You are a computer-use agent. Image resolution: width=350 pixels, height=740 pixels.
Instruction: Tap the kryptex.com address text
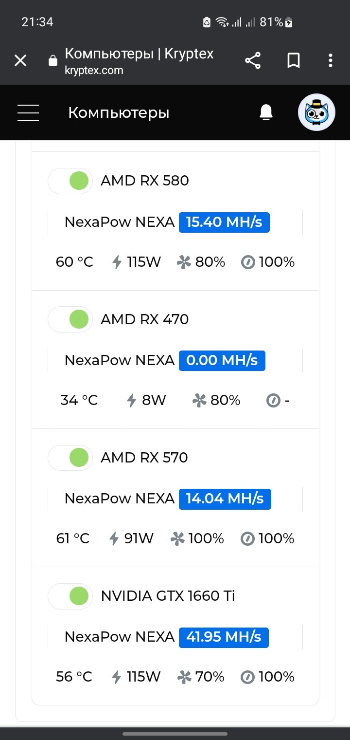pos(94,71)
